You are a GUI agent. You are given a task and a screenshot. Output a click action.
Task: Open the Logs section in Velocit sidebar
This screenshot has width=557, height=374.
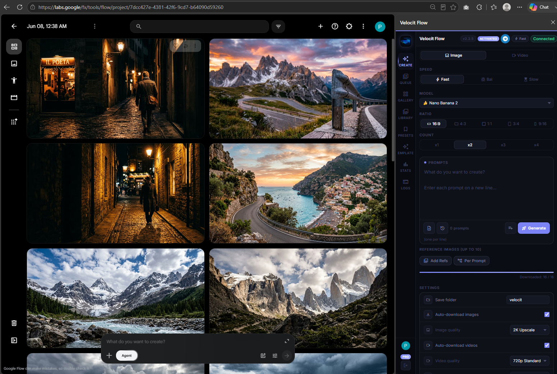[x=405, y=184]
